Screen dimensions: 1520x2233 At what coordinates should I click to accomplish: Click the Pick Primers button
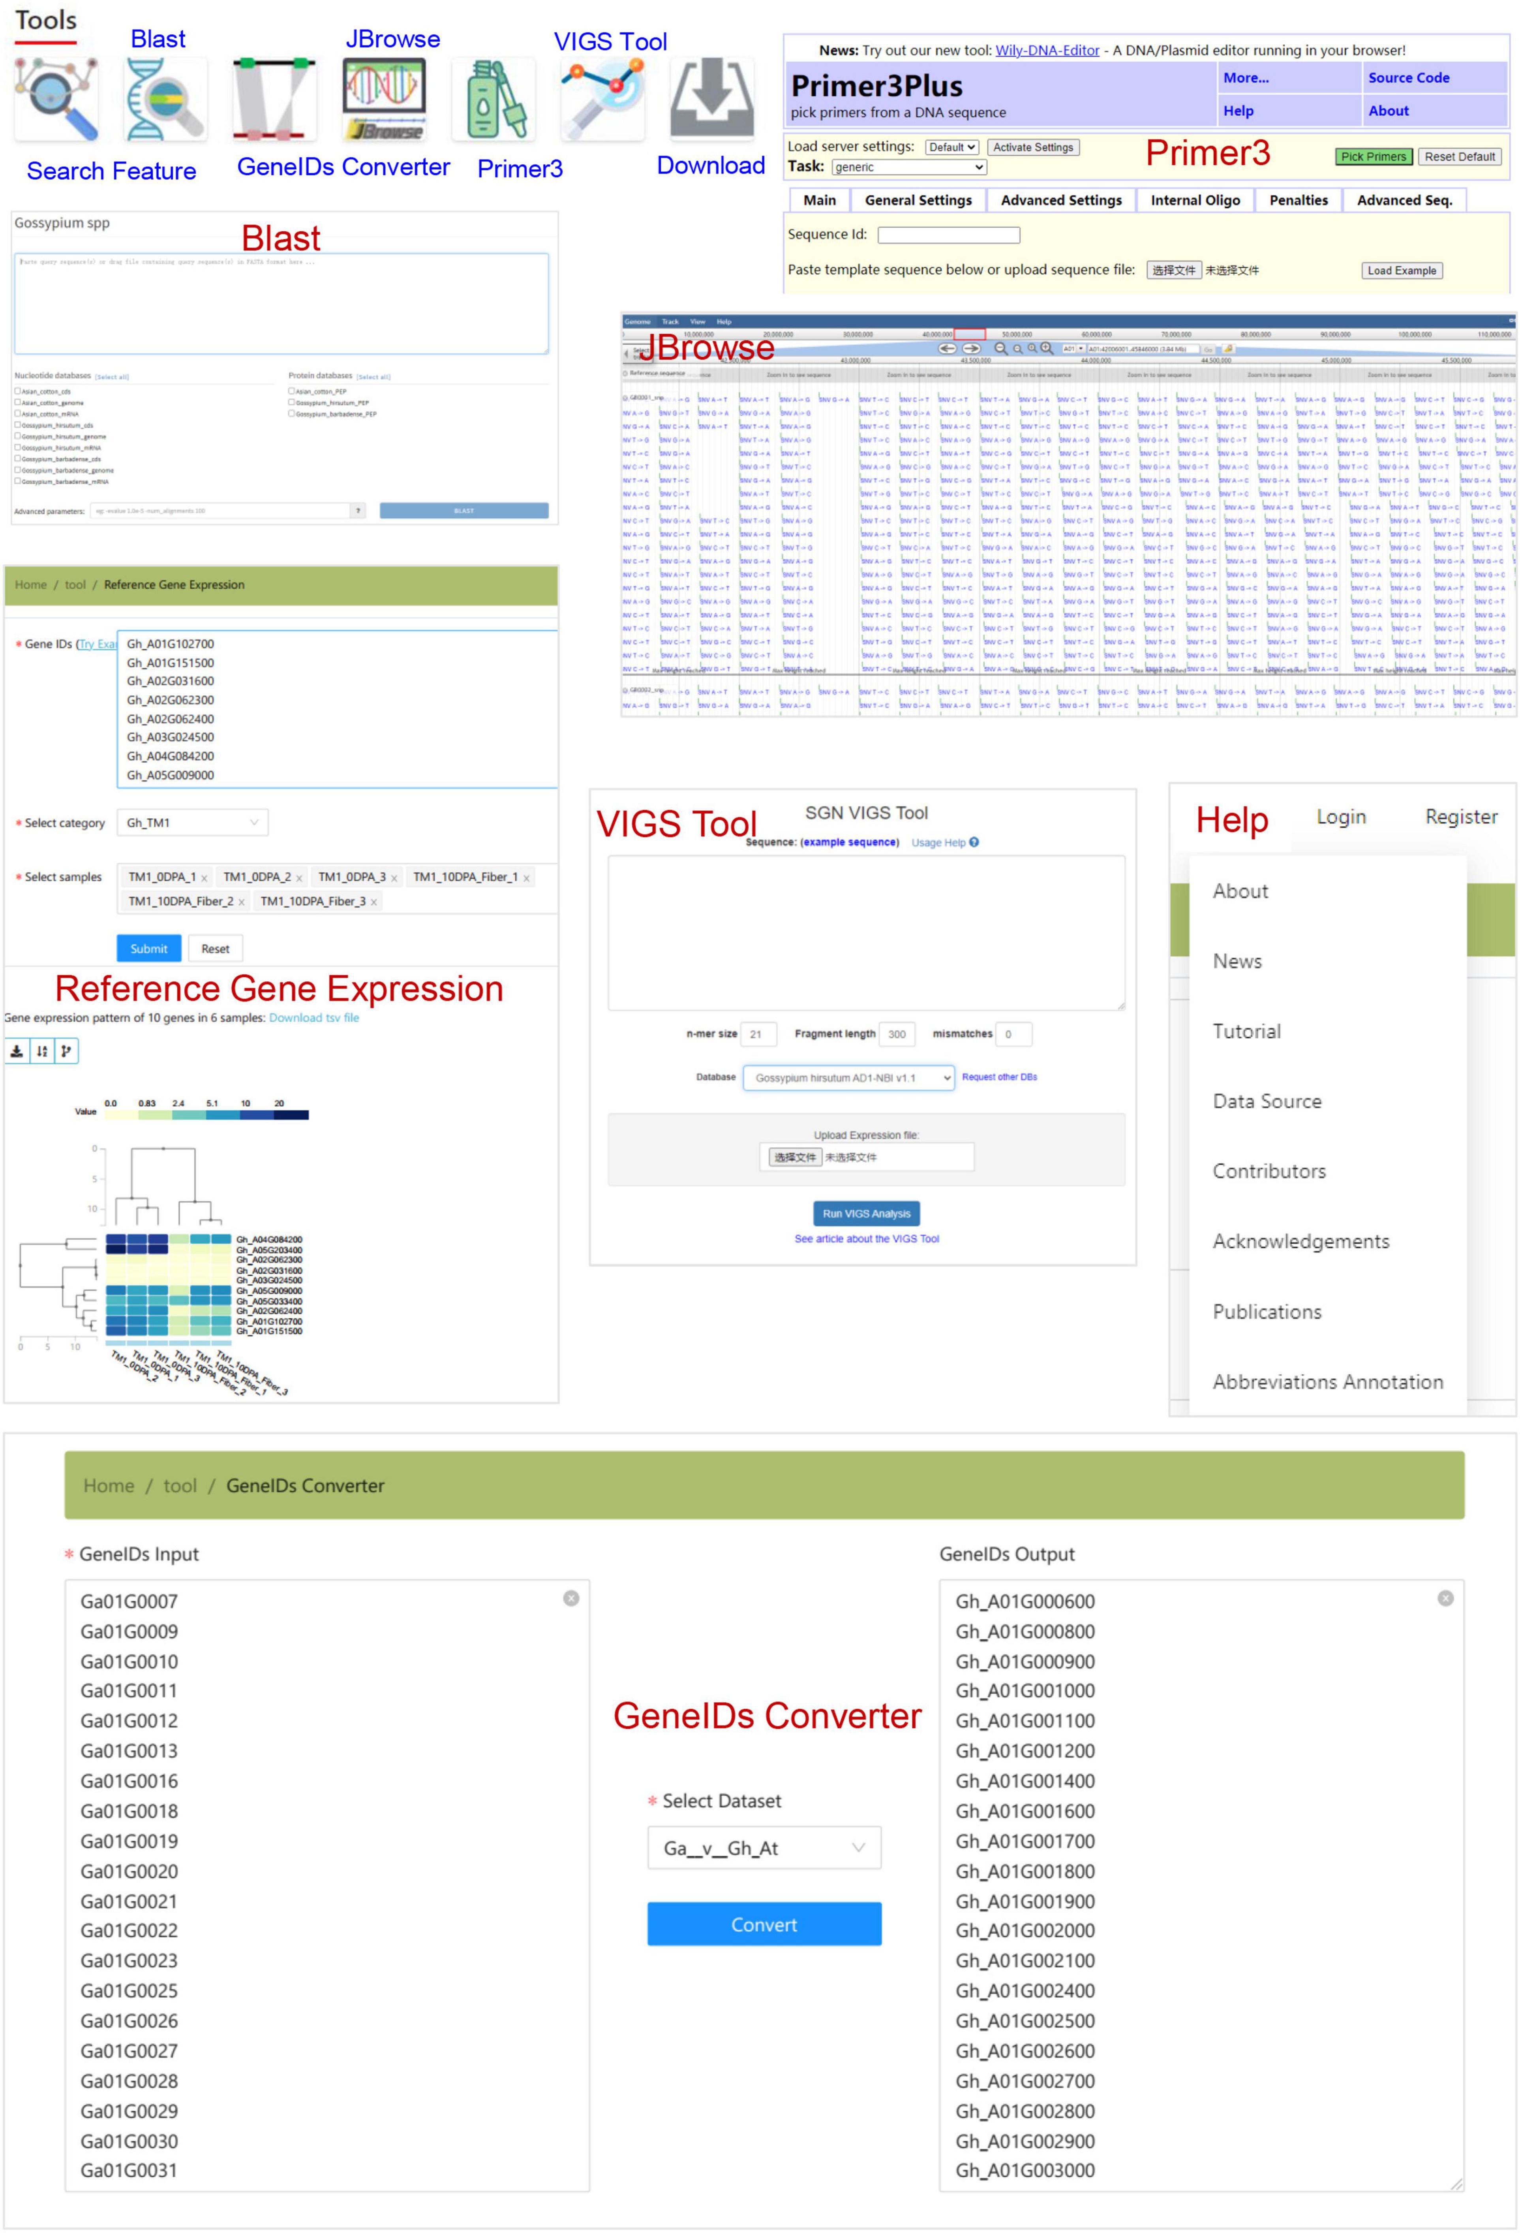pos(1373,157)
